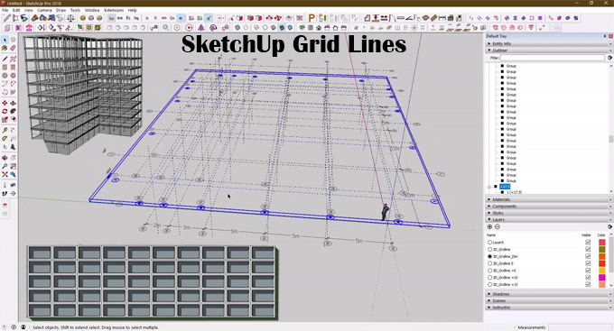Viewport: 614px width, 331px height.
Task: Click the first Group entry in Outliner
Action: [511, 66]
